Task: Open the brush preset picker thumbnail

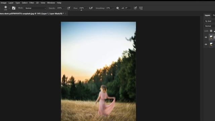Action: click(x=5, y=8)
